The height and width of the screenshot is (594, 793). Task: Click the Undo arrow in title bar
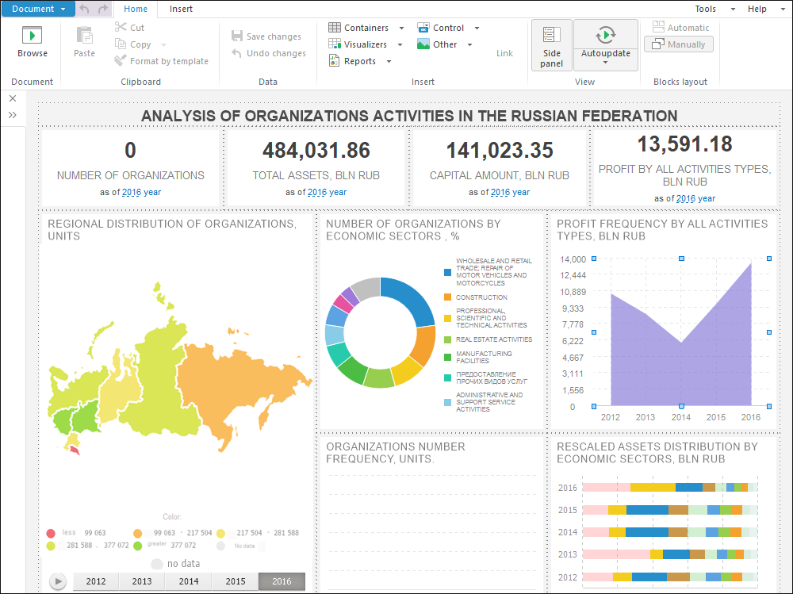click(x=85, y=9)
